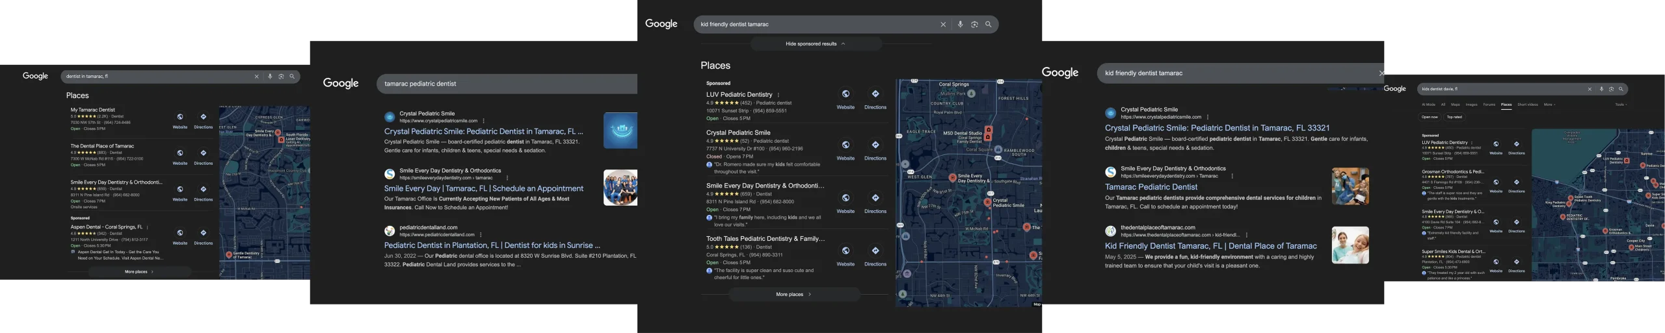1665x333 pixels.
Task: Switch to the AI Mode tab
Action: point(1428,105)
